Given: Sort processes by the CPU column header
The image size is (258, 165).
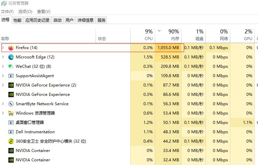Looking at the screenshot, I should point(148,39).
